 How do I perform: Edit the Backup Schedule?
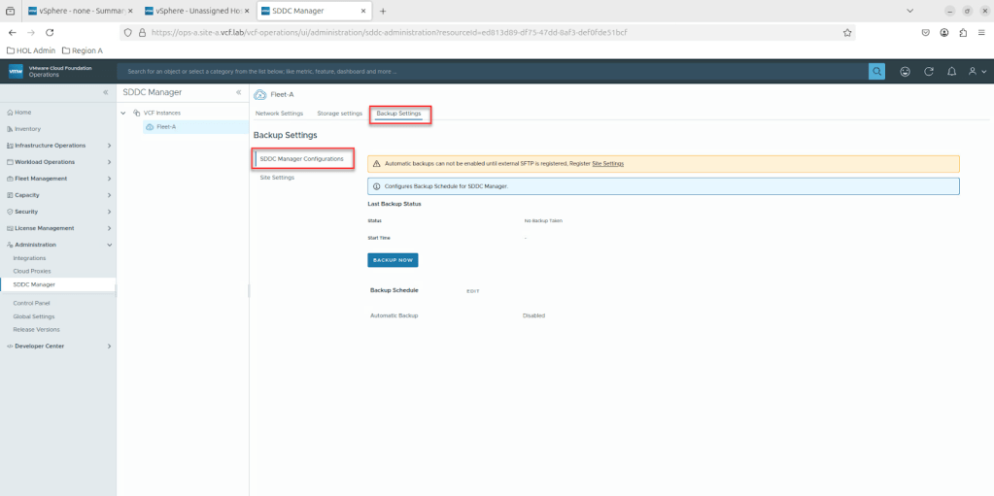point(473,291)
